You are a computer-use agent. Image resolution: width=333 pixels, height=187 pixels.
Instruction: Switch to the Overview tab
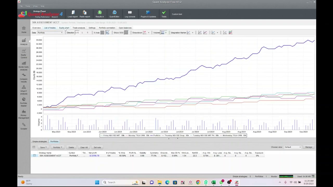pos(36,28)
